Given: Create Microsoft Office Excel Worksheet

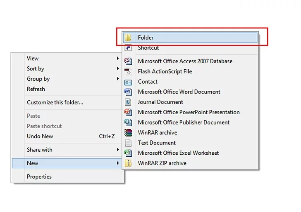Looking at the screenshot, I should (178, 153).
